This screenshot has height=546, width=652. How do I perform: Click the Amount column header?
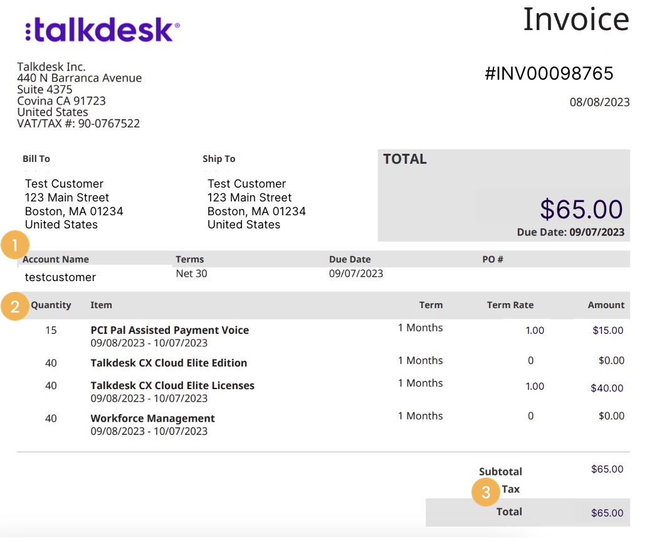click(606, 305)
